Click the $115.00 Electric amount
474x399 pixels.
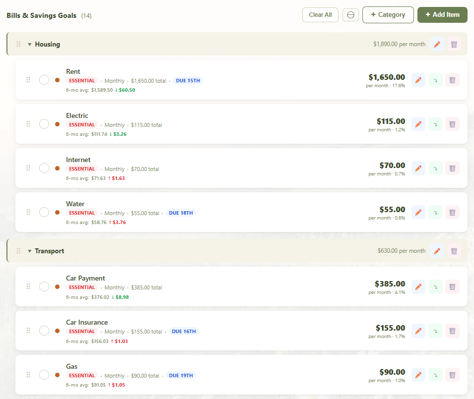coord(391,121)
